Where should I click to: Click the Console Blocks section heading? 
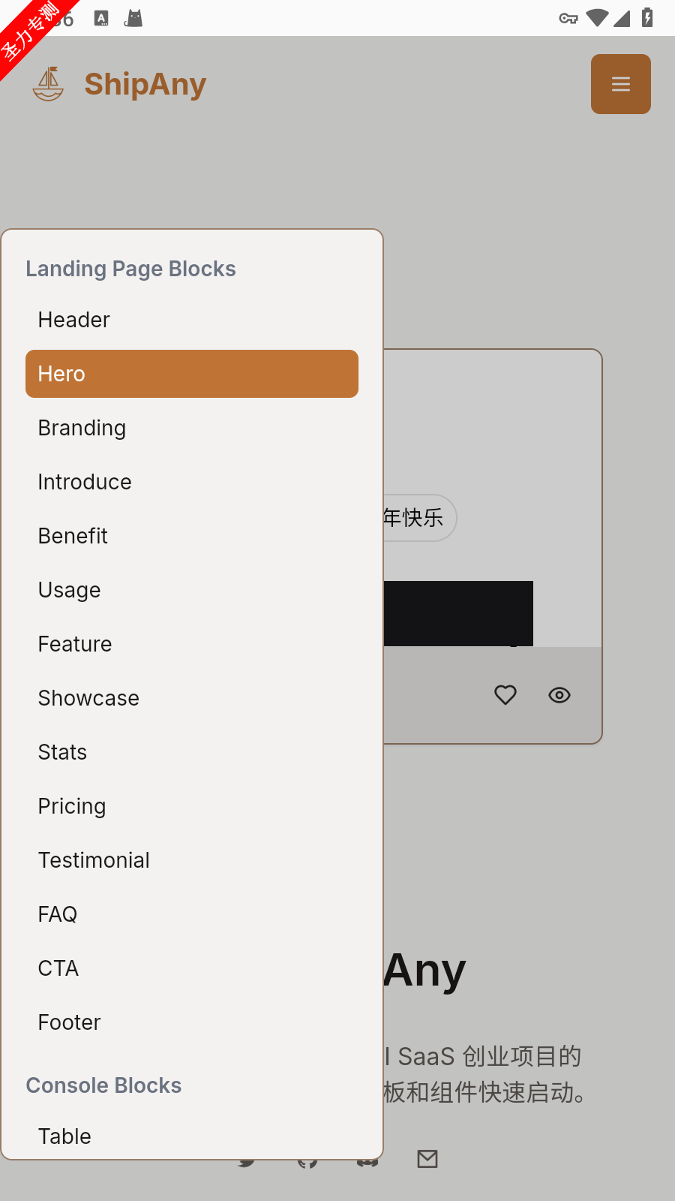[103, 1085]
